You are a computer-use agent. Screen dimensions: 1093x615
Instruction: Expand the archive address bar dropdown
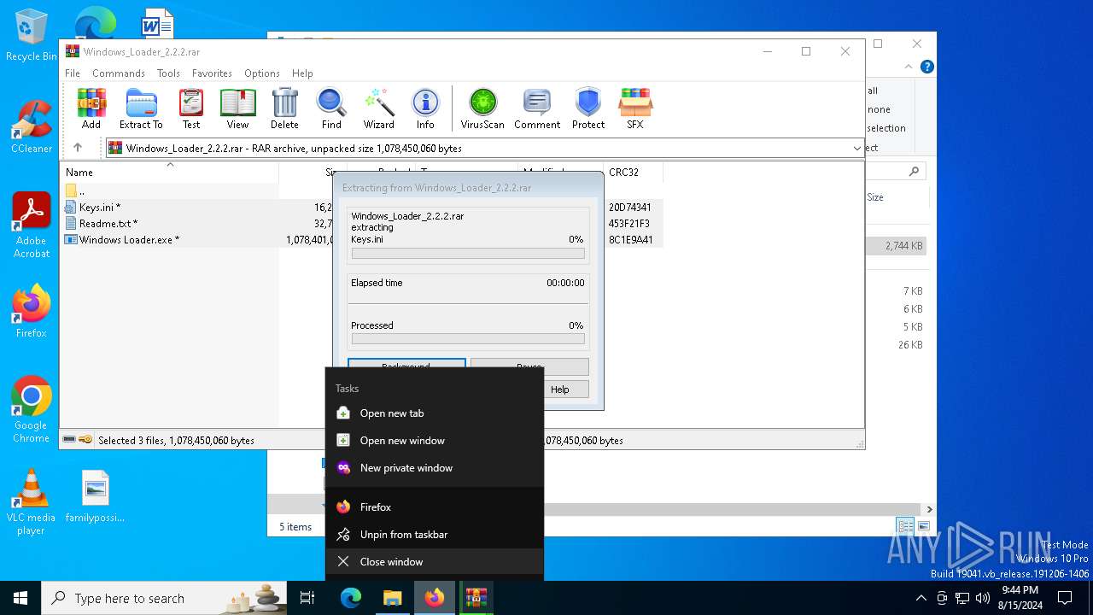click(856, 148)
